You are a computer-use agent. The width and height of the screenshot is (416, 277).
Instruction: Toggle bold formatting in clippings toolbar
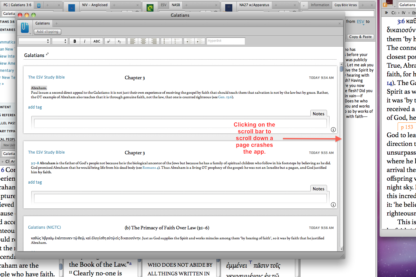pos(75,41)
